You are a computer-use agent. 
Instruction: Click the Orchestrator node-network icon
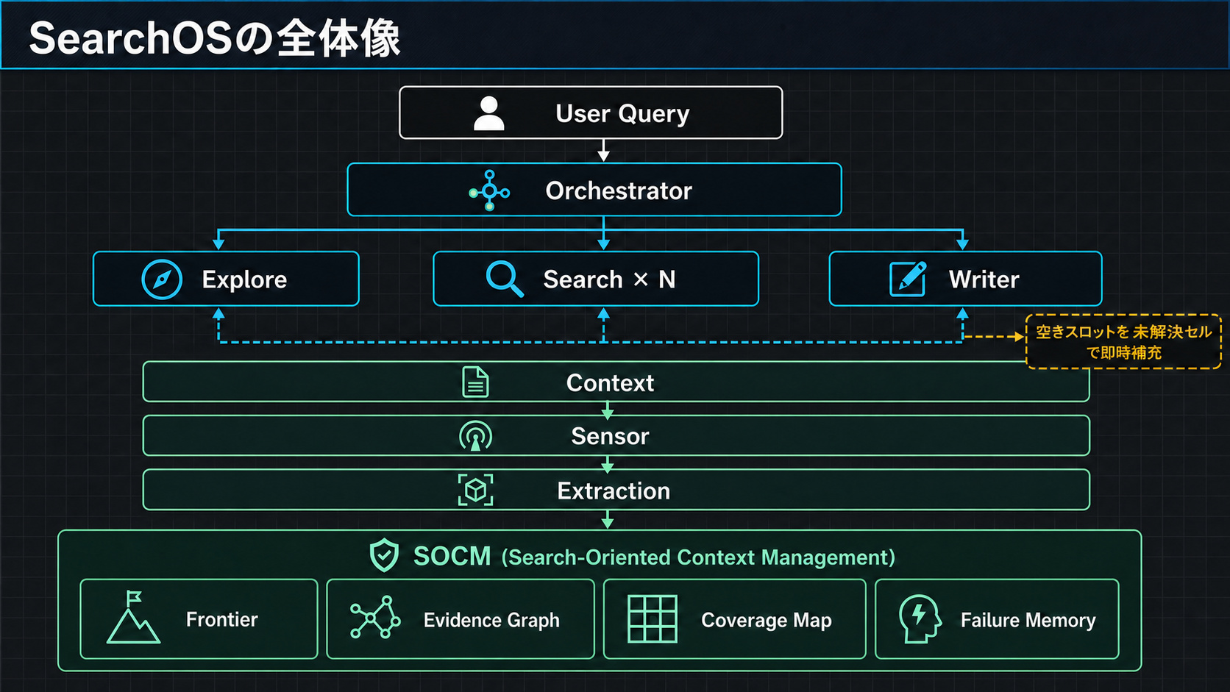489,191
